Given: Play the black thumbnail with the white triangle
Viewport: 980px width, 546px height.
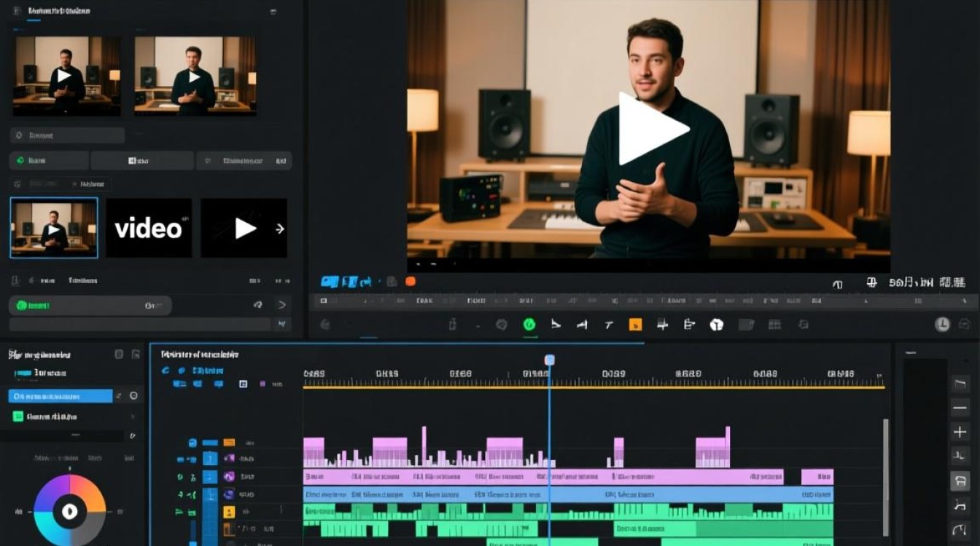Looking at the screenshot, I should [244, 228].
